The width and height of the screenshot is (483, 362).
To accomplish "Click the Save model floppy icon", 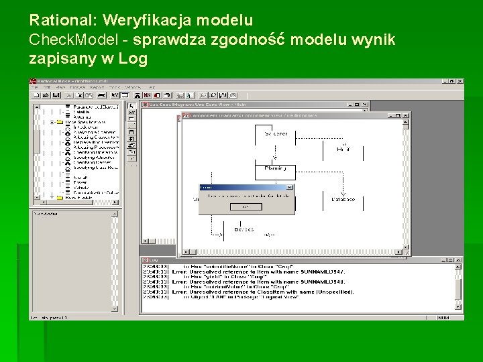I will pyautogui.click(x=56, y=95).
